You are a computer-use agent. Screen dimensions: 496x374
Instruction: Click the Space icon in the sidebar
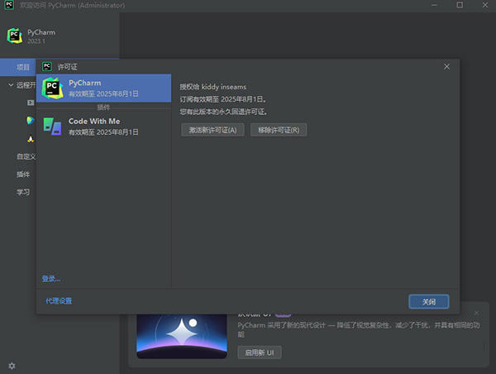pos(31,120)
